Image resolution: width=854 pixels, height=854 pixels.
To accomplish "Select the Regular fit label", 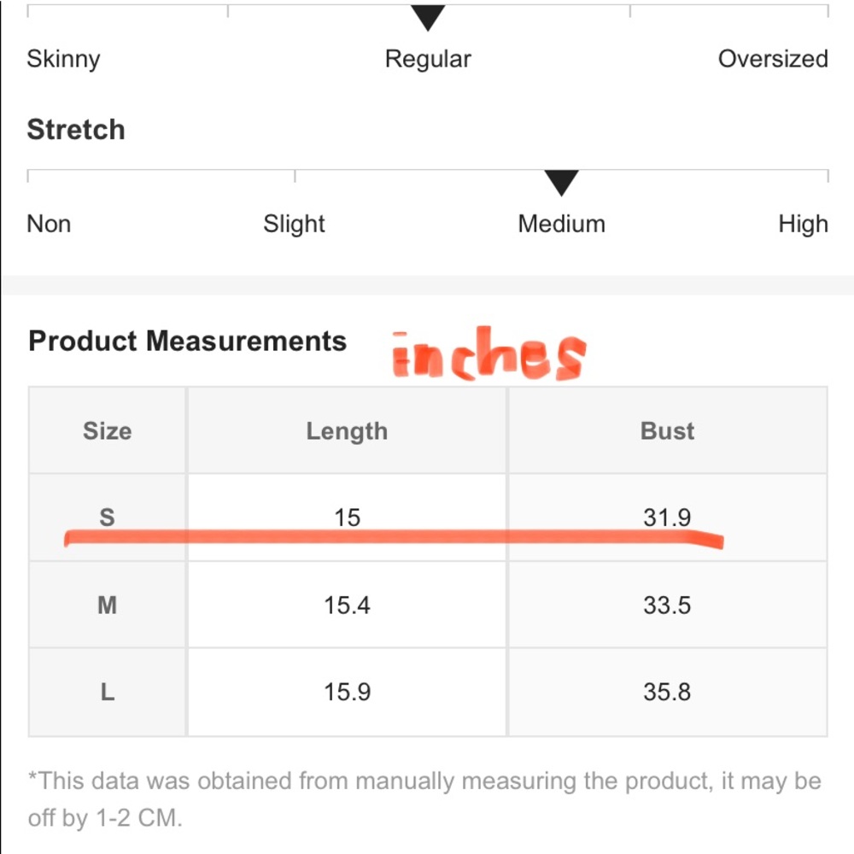I will click(428, 59).
